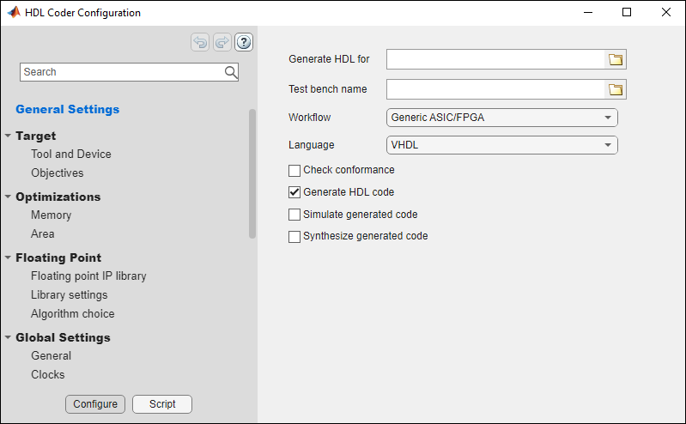Collapse the Target section arrow
Viewport: 686px width, 424px height.
pos(8,136)
